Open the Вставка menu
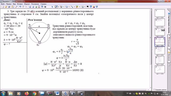This screenshot has height=96, width=171. point(20,4)
